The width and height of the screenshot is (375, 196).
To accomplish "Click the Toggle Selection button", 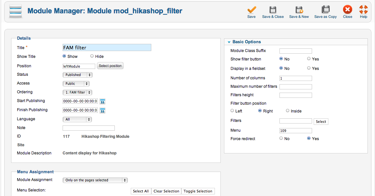I will pos(198,191).
